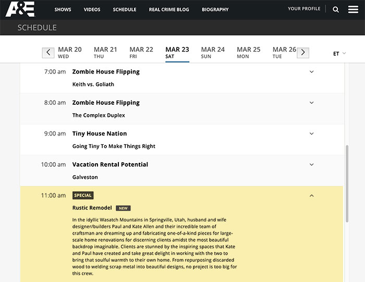Click the schedule list scrollbar thumb
The image size is (365, 282).
click(347, 184)
